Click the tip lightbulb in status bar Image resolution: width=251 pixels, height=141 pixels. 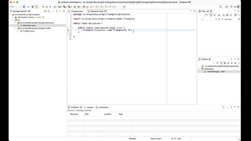tap(239, 139)
